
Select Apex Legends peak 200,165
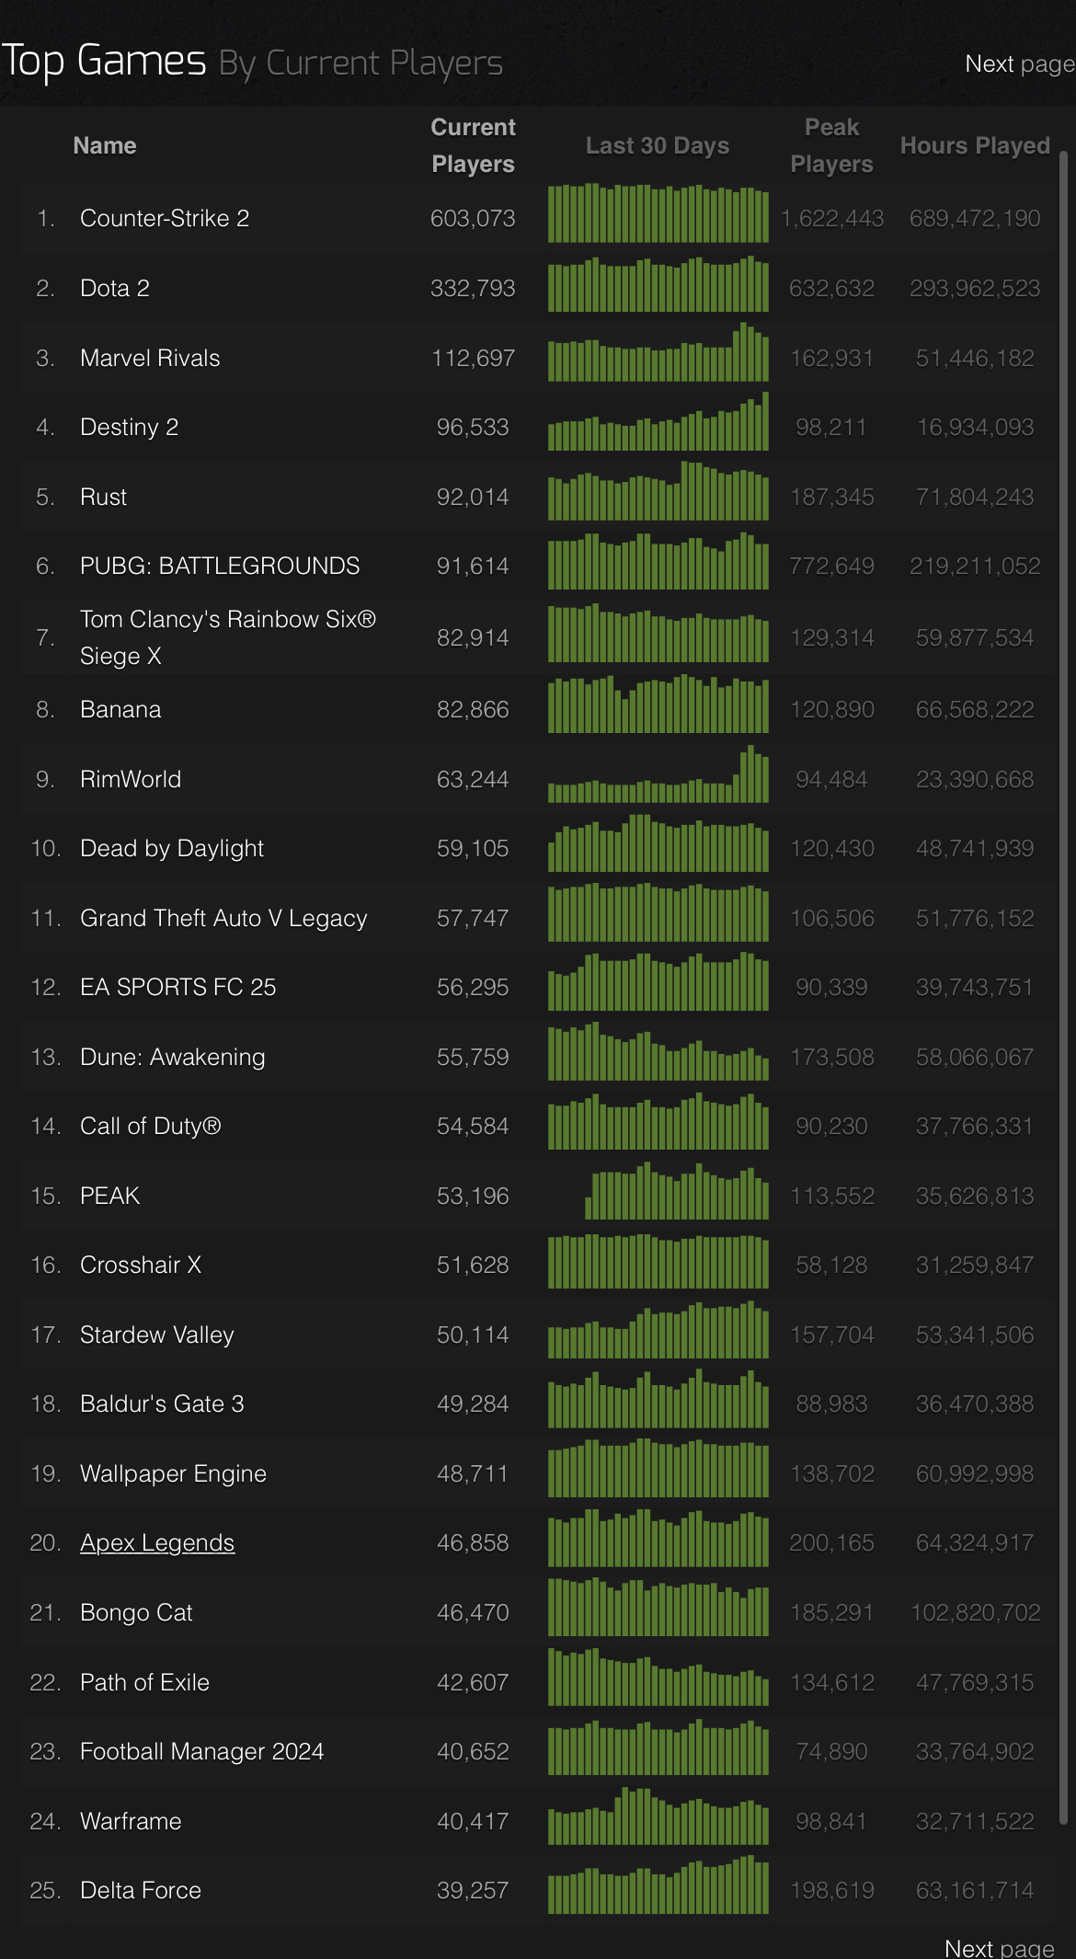pos(831,1542)
